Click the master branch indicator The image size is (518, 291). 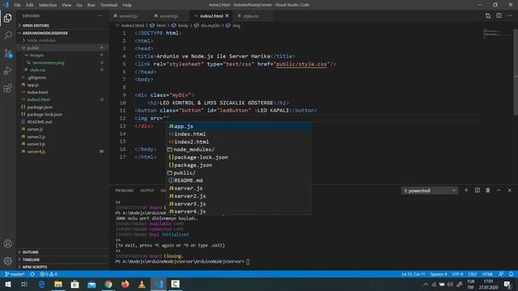(x=15, y=274)
